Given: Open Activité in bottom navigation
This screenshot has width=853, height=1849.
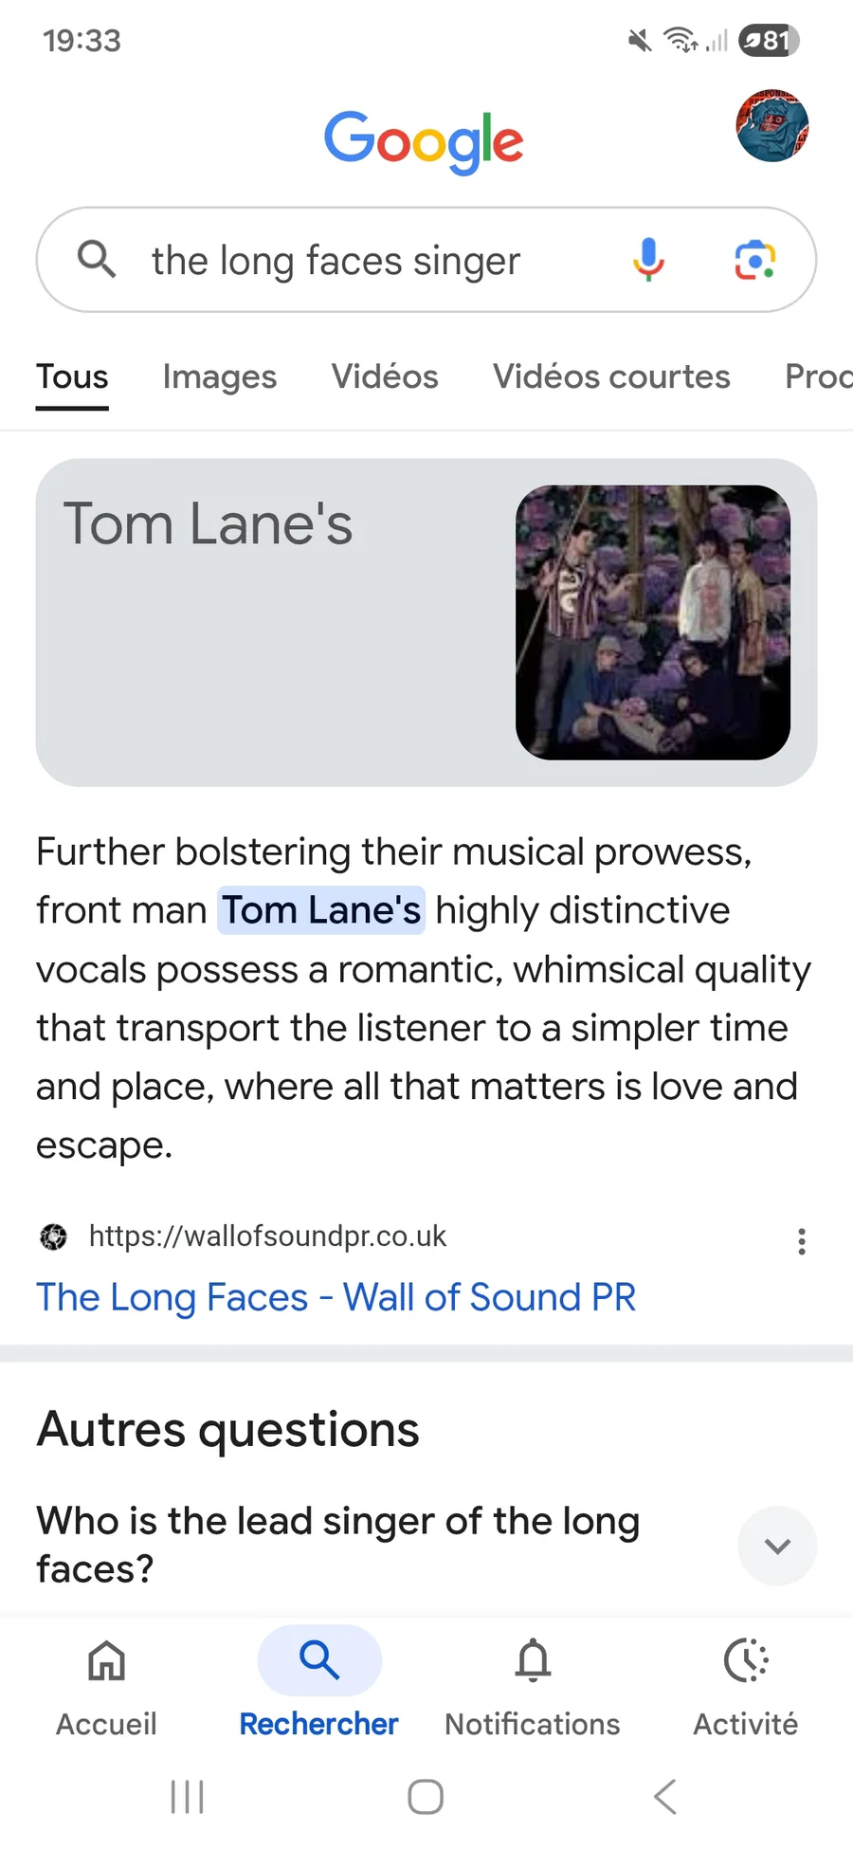Looking at the screenshot, I should pos(746,1685).
